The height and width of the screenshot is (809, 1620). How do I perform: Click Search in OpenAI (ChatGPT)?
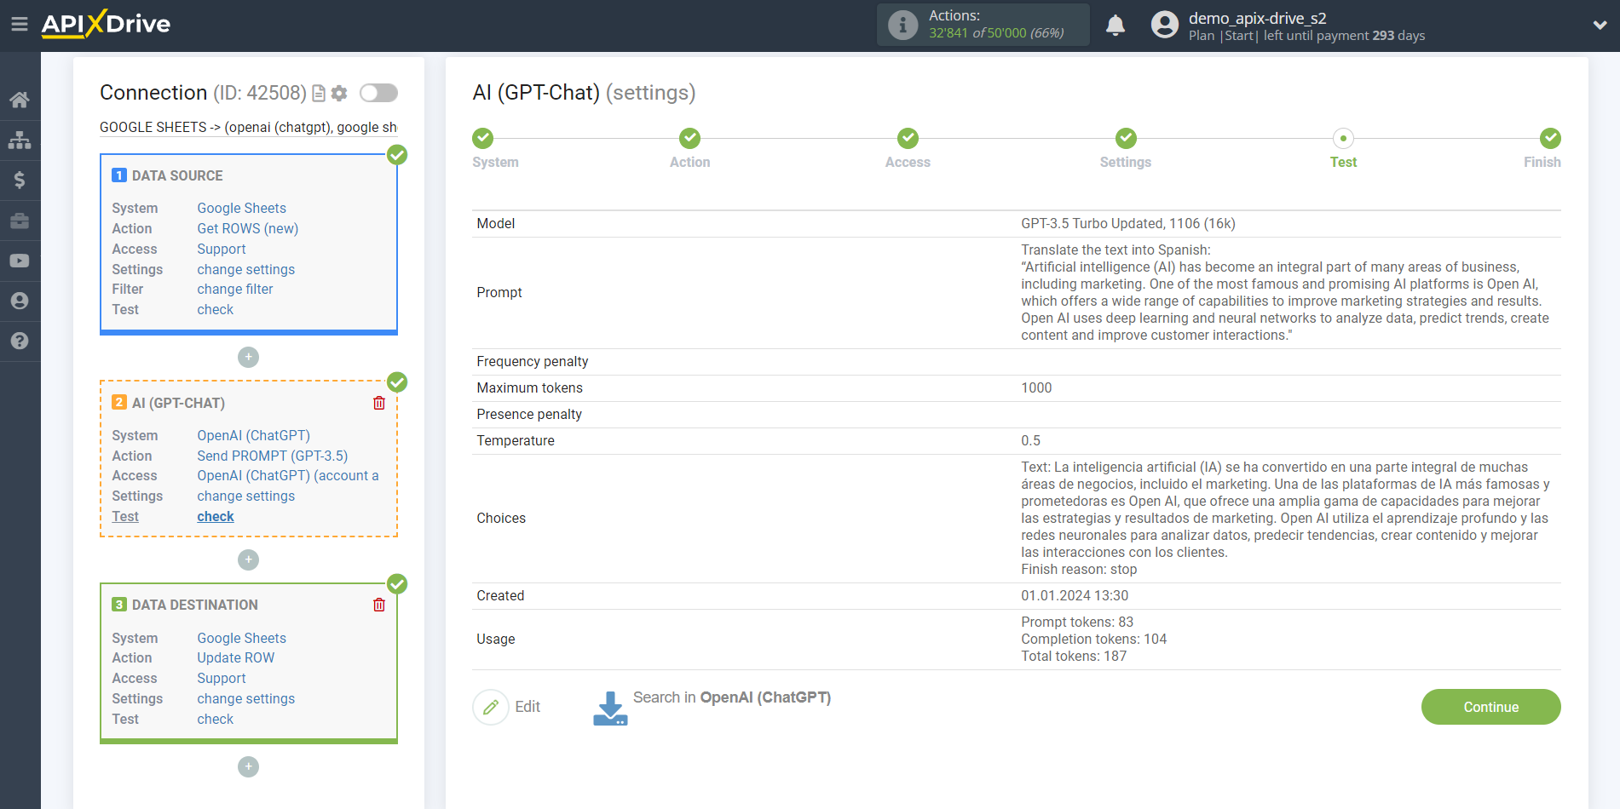pos(731,697)
